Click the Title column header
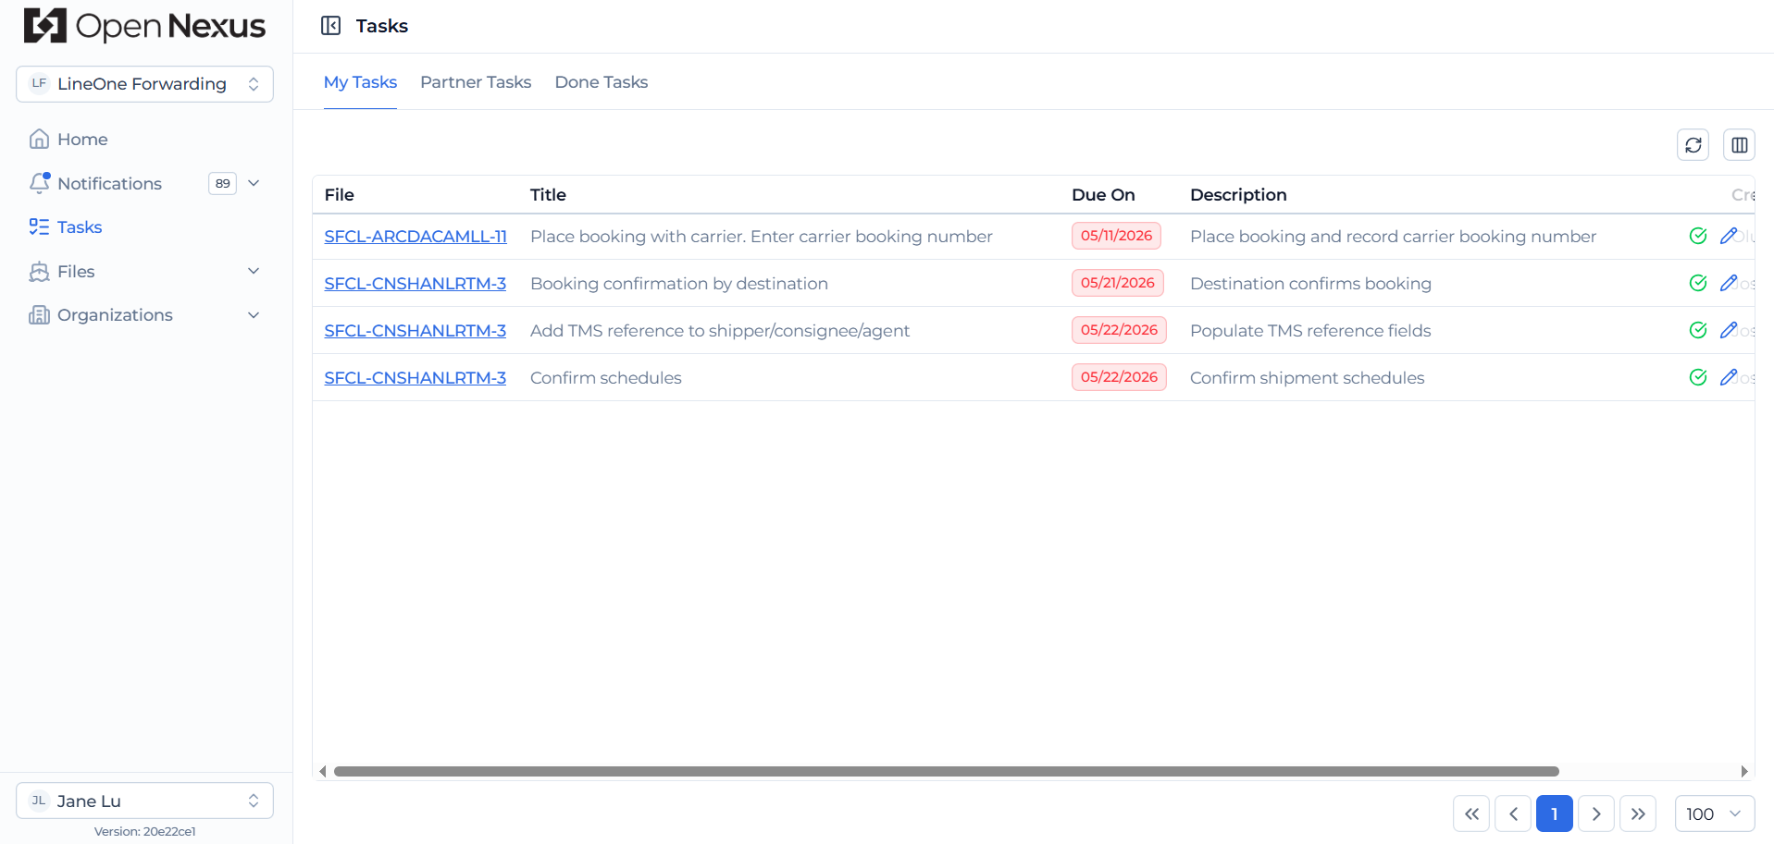Image resolution: width=1774 pixels, height=844 pixels. pos(548,195)
